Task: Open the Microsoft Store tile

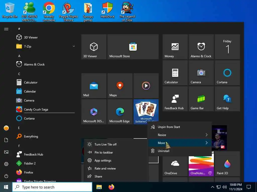Action: pyautogui.click(x=133, y=47)
